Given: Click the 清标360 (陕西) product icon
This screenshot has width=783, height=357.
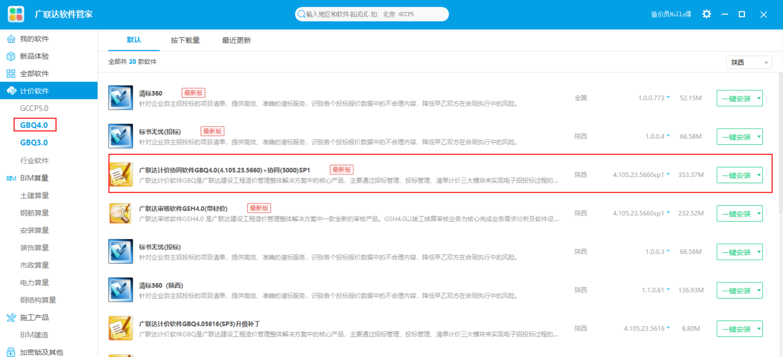Looking at the screenshot, I should tap(121, 290).
